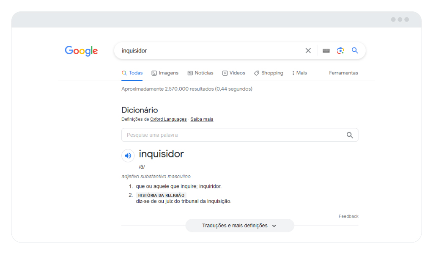Click the blue search magnifier icon
This screenshot has width=433, height=254.
(355, 50)
